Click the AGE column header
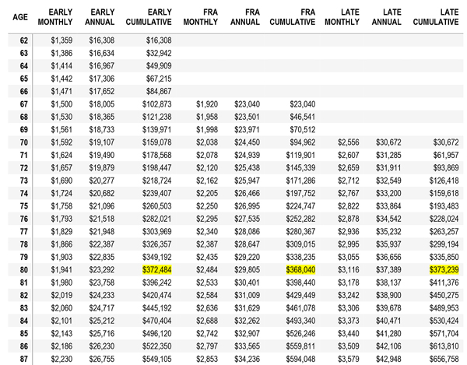This screenshot has height=365, width=467. pyautogui.click(x=20, y=17)
